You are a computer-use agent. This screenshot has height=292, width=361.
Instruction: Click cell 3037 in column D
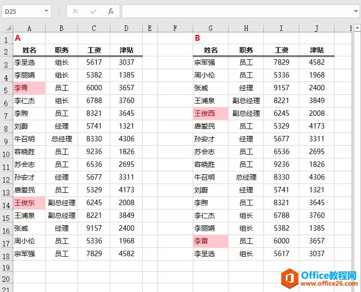[127, 62]
